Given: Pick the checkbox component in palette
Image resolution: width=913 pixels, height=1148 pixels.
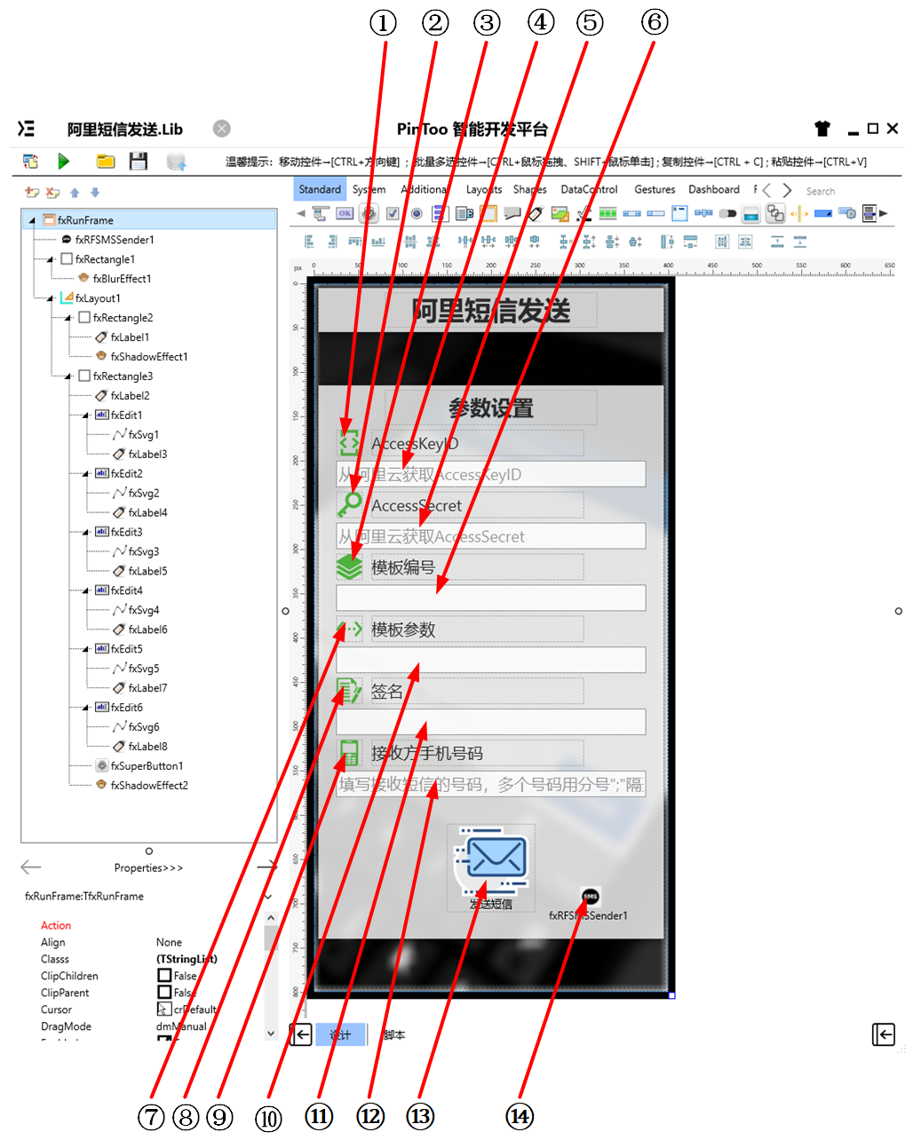Looking at the screenshot, I should 393,213.
